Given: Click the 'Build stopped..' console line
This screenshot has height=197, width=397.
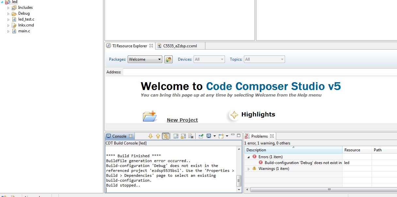Looking at the screenshot, I should pyautogui.click(x=123, y=185).
